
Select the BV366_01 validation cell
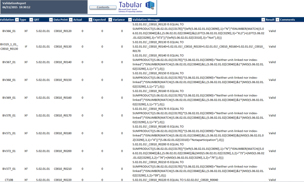[9, 31]
